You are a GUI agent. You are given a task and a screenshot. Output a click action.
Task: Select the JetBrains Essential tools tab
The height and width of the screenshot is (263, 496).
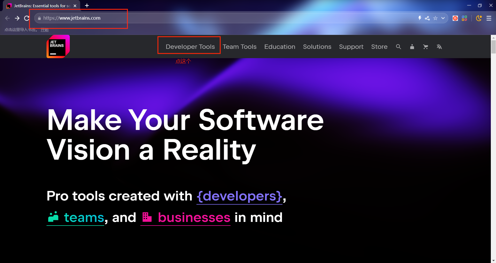click(41, 6)
